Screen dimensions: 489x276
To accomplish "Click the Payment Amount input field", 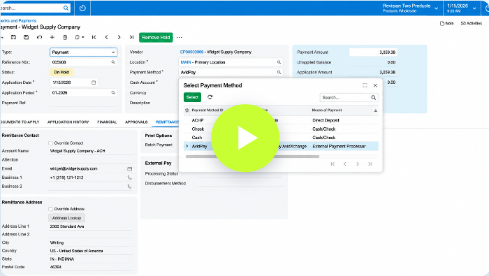I will click(x=373, y=52).
